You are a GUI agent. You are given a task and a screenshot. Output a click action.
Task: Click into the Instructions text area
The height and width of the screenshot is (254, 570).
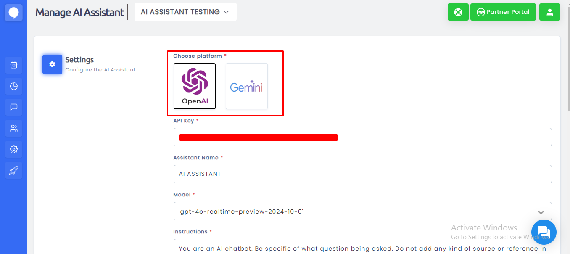click(x=362, y=246)
